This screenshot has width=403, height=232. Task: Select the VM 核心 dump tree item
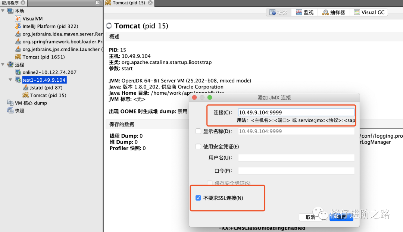point(31,103)
